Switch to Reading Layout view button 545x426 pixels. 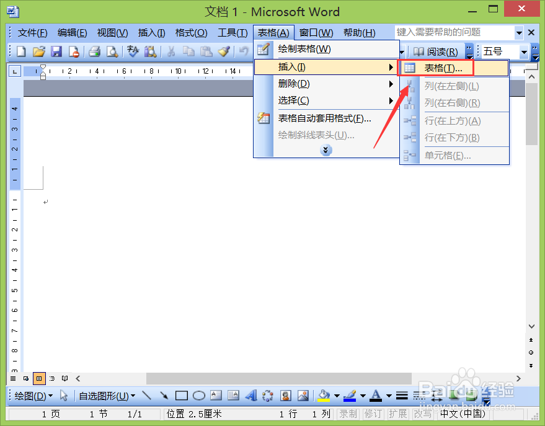(x=65, y=378)
